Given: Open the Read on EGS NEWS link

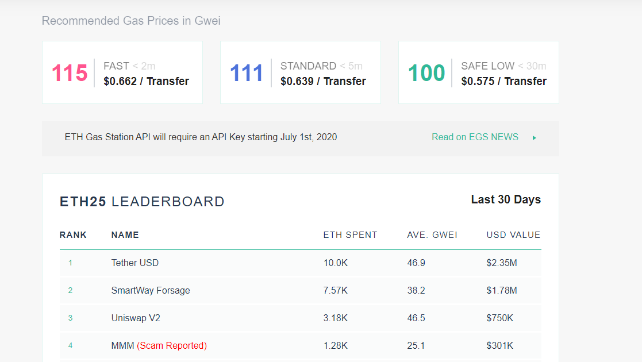Looking at the screenshot, I should tap(475, 137).
